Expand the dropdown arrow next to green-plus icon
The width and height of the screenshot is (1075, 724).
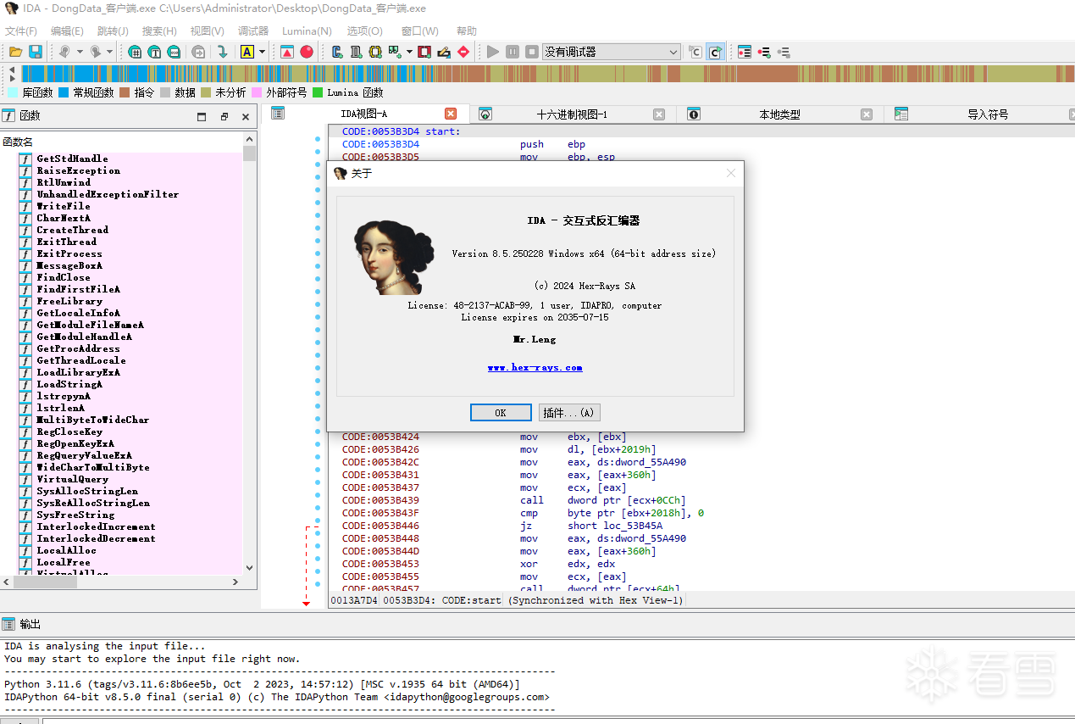click(x=409, y=52)
